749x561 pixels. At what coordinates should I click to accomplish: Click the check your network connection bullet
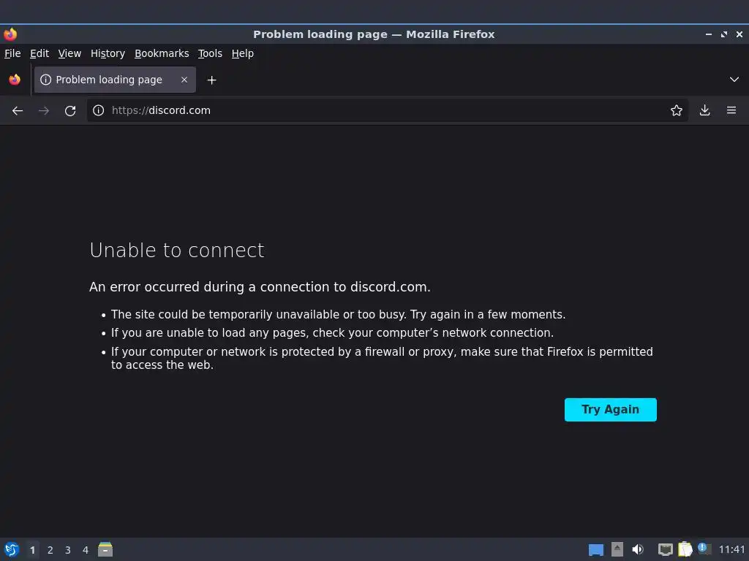[x=333, y=333]
